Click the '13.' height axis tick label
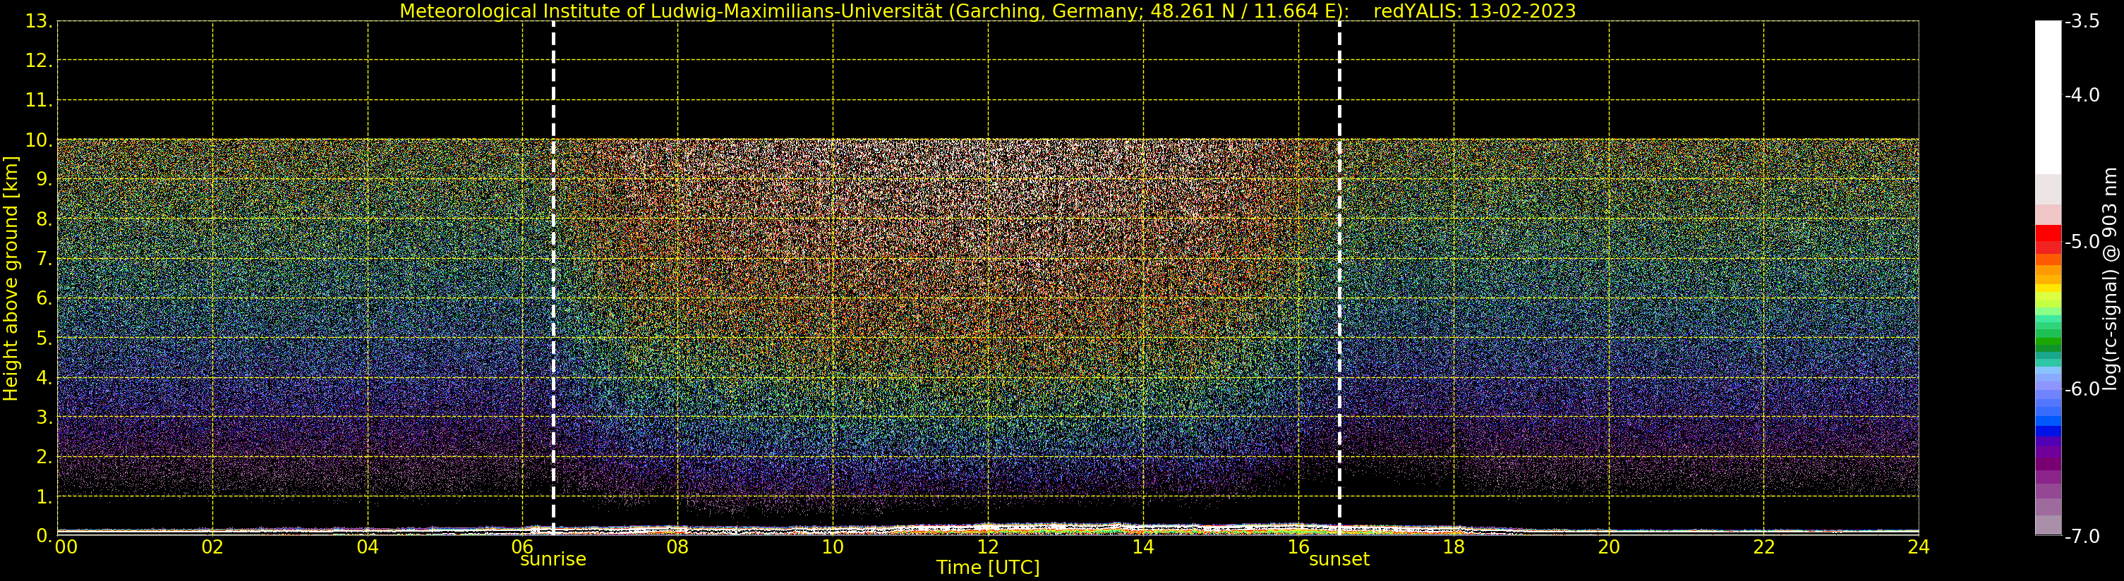2124x581 pixels. pos(39,21)
